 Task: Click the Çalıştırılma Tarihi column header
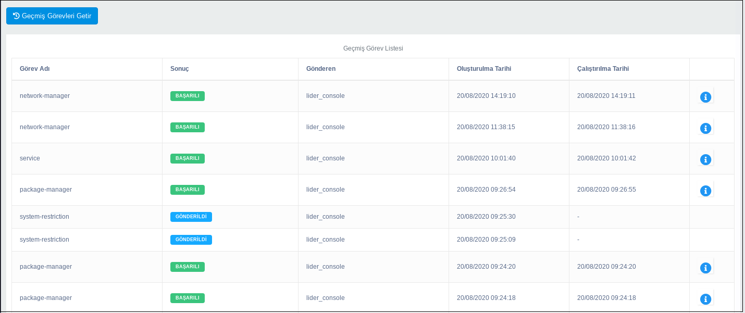606,69
